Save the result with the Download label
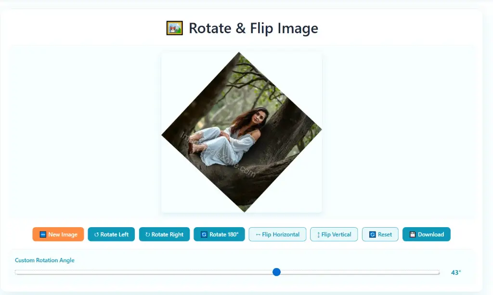The width and height of the screenshot is (493, 295). 431,234
